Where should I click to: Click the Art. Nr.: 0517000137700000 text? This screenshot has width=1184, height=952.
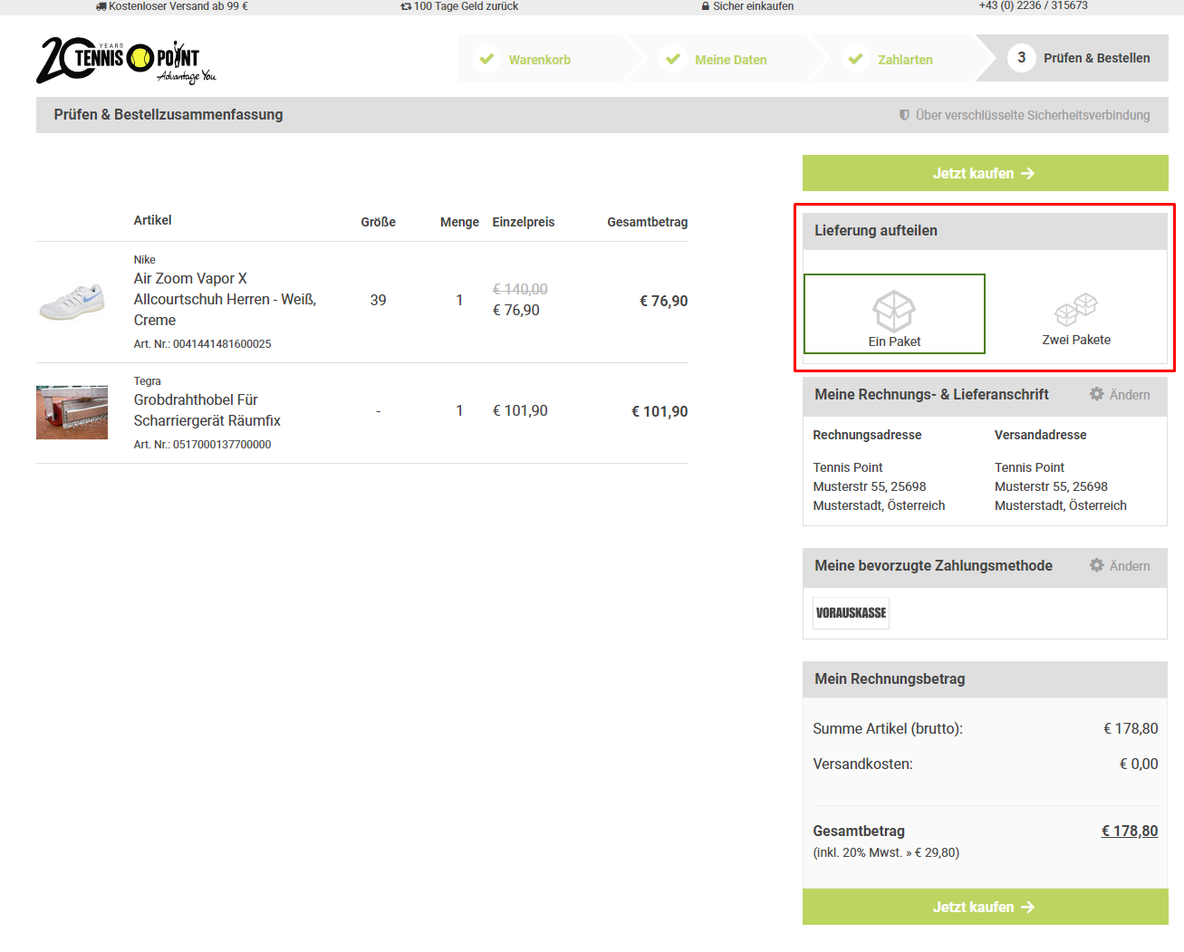pos(202,445)
